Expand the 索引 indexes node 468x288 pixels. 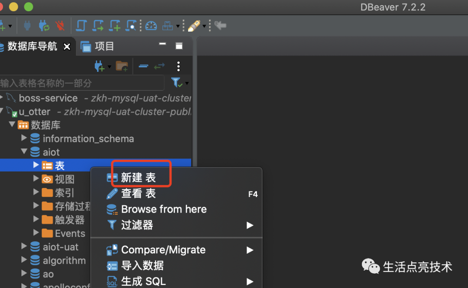pos(36,192)
